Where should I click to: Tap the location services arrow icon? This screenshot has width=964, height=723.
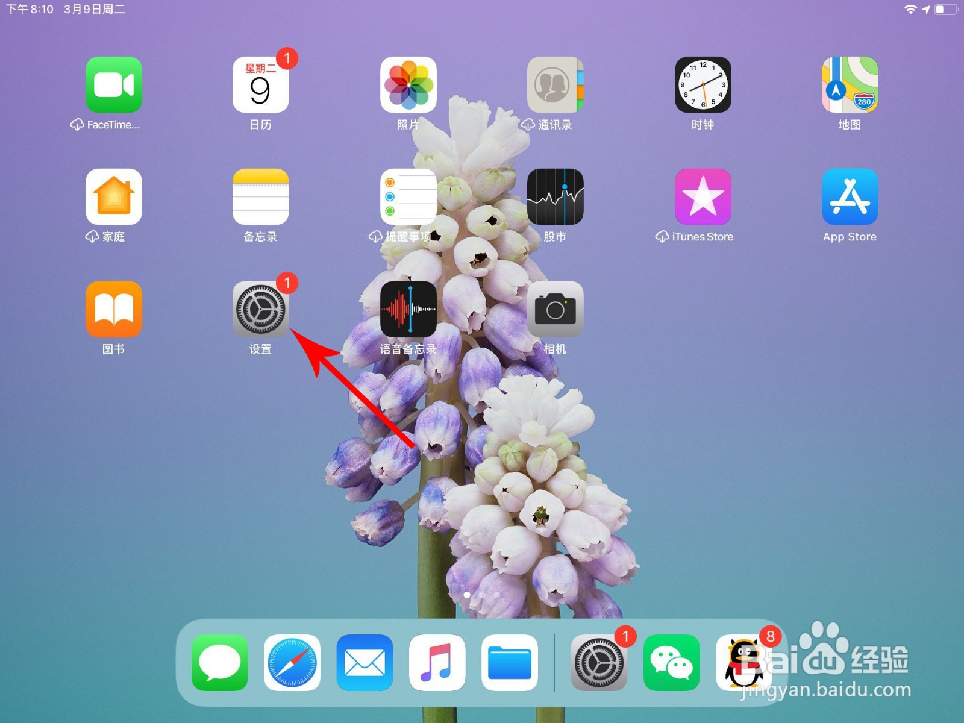point(926,9)
